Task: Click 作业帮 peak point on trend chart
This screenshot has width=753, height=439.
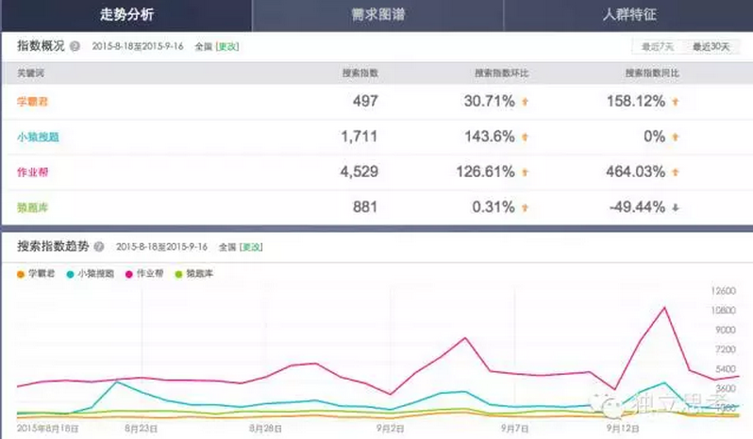Action: 666,308
